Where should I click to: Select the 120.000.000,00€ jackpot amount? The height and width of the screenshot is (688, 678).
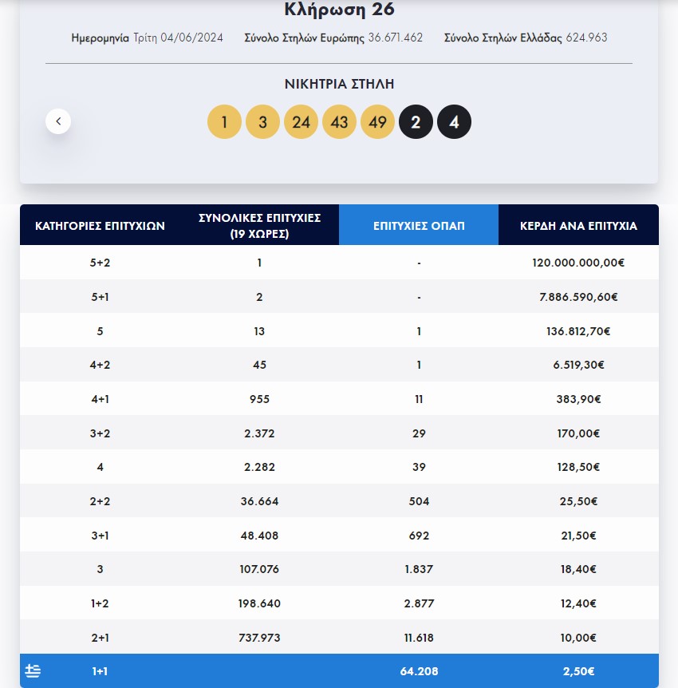click(x=580, y=262)
